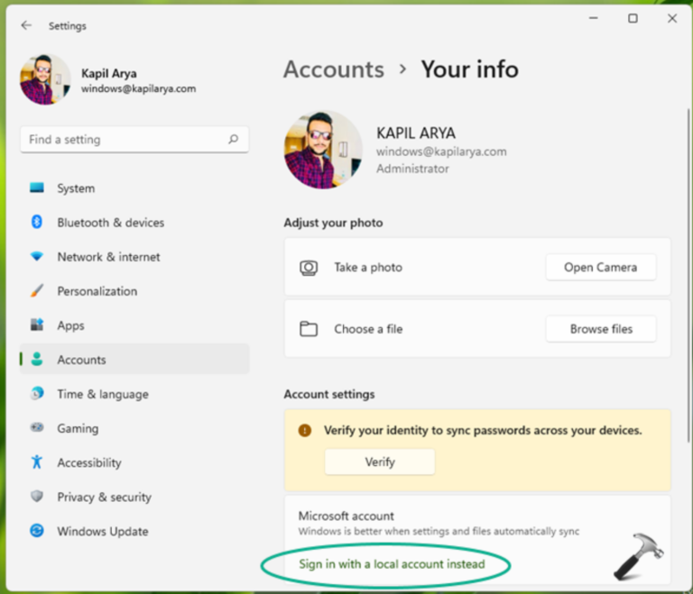Close the Settings window
The height and width of the screenshot is (594, 693).
click(x=672, y=18)
